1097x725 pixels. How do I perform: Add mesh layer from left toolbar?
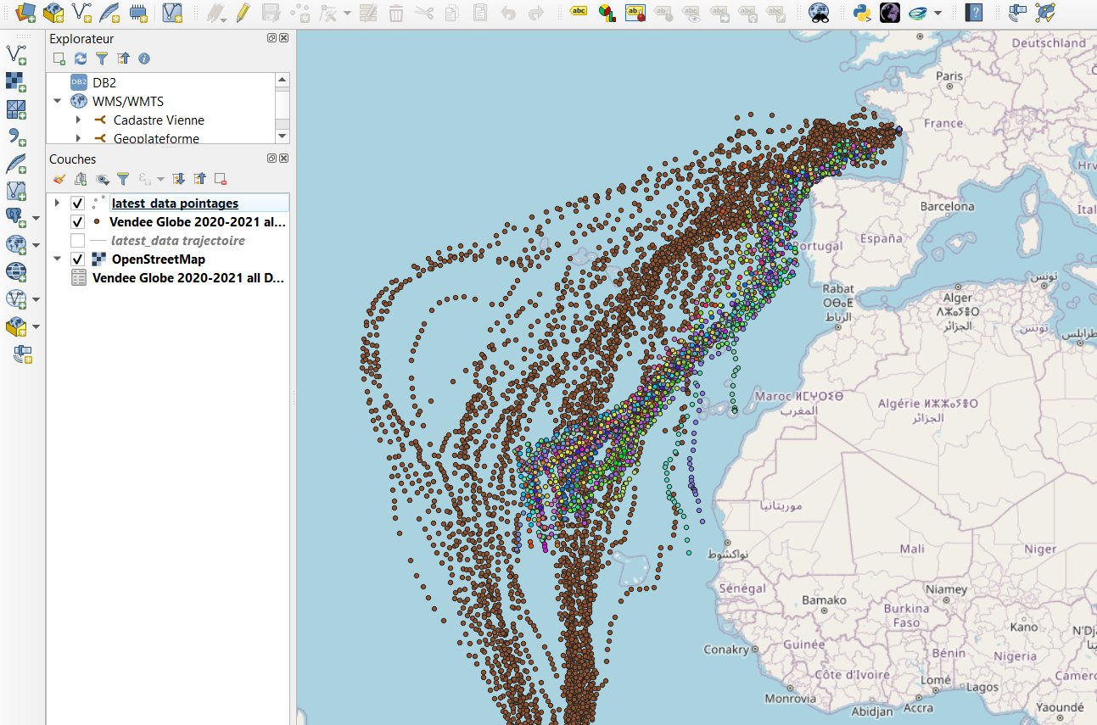click(16, 109)
